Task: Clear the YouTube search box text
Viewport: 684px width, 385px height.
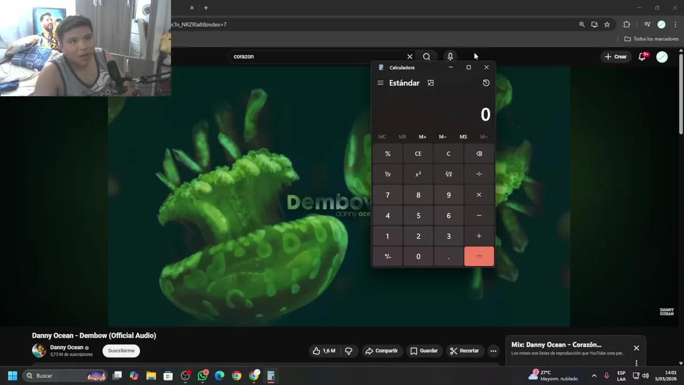Action: (410, 57)
